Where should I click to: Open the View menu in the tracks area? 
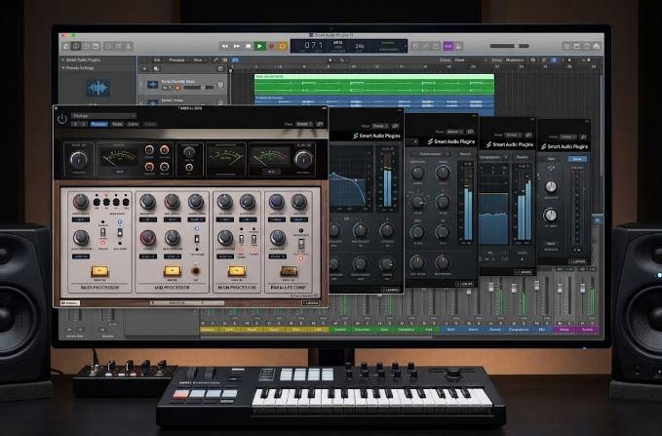[198, 60]
